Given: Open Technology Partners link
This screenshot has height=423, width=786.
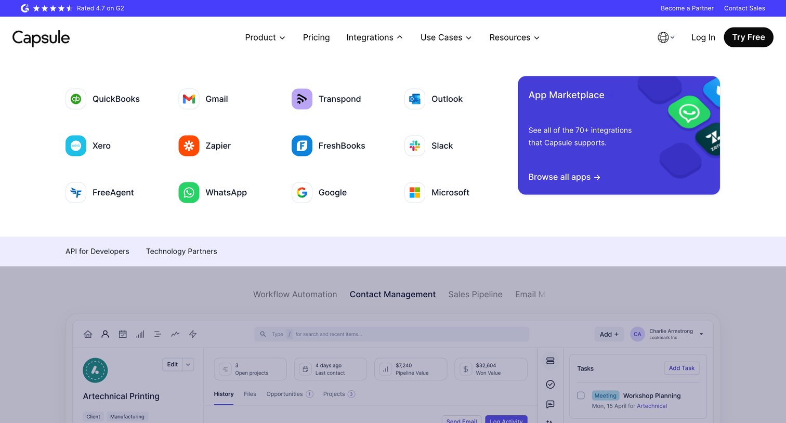Looking at the screenshot, I should [x=181, y=252].
